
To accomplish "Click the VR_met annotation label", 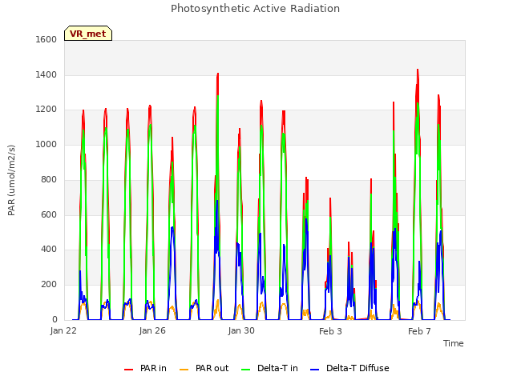I will point(88,34).
